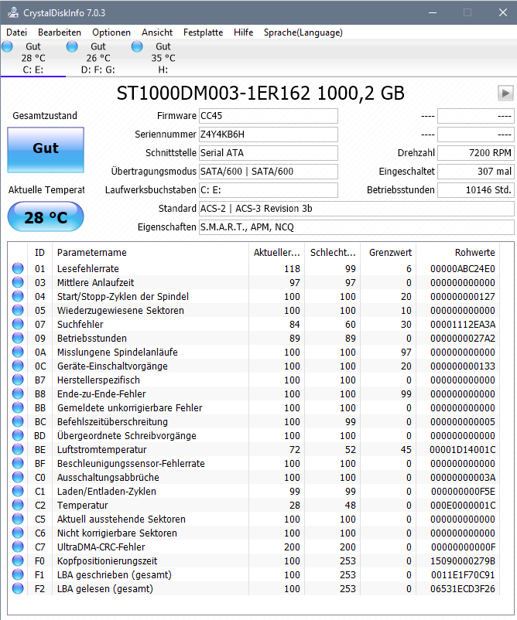The width and height of the screenshot is (517, 620).
Task: Click the Firmware field CC45
Action: (269, 116)
